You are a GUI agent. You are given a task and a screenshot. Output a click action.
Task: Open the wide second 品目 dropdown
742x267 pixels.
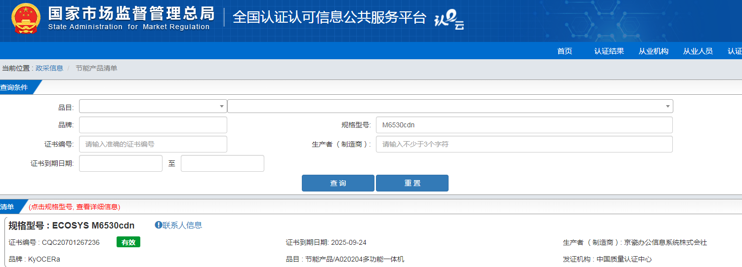tap(450, 106)
